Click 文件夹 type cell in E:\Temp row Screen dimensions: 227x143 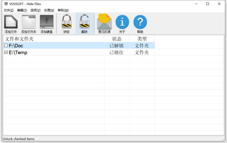pos(142,52)
